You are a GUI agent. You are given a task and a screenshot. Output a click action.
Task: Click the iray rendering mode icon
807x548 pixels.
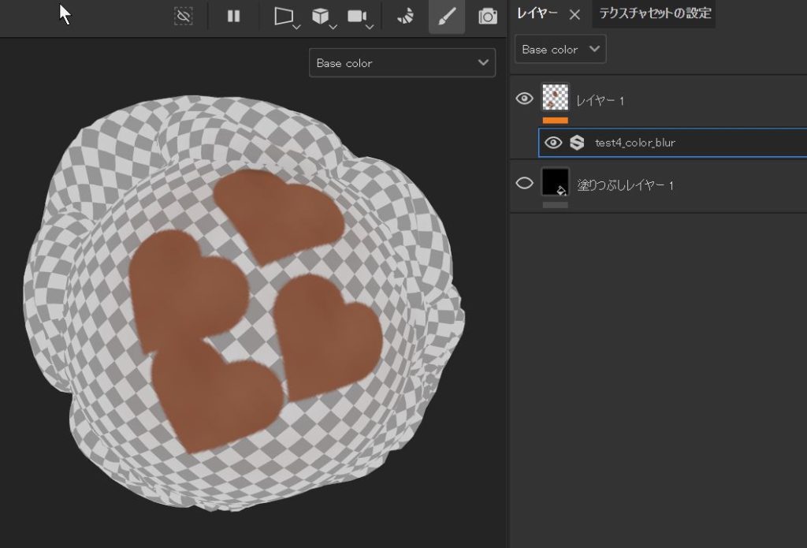(405, 16)
